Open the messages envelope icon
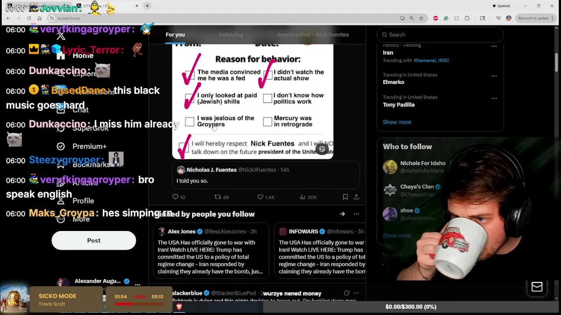Screen dimensions: 561x315 coord(537,287)
